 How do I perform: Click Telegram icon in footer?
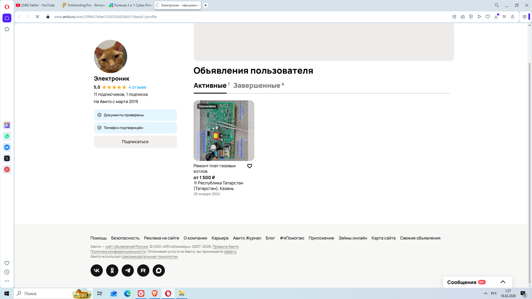pyautogui.click(x=128, y=270)
